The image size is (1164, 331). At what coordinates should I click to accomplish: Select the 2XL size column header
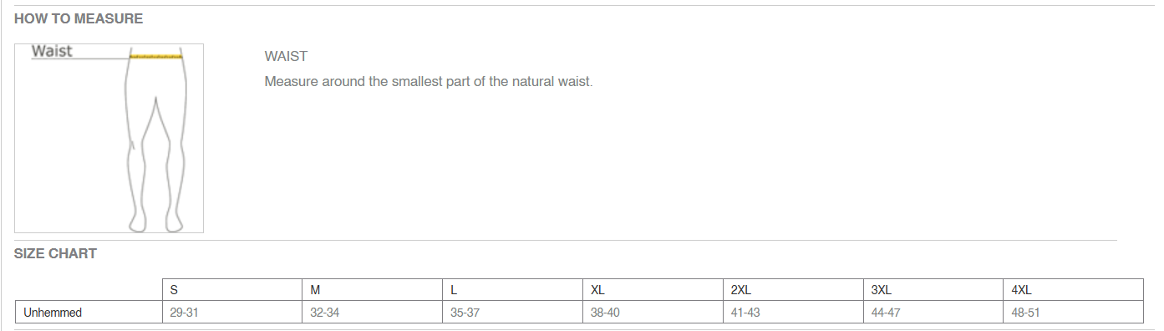793,290
